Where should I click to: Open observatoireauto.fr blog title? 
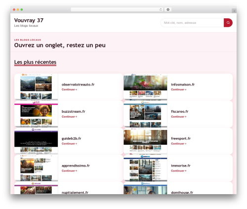(x=78, y=84)
